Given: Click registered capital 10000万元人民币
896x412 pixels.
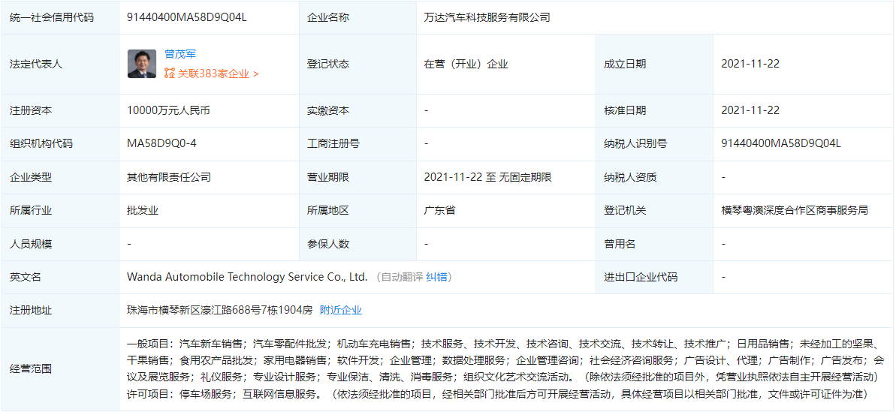Looking at the screenshot, I should tap(168, 111).
